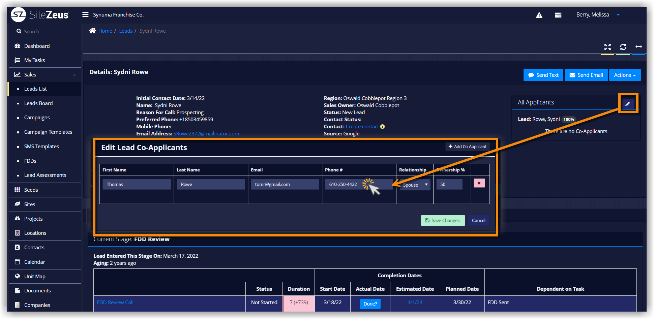
Task: Click the Unit Map globe icon
Action: pyautogui.click(x=18, y=276)
